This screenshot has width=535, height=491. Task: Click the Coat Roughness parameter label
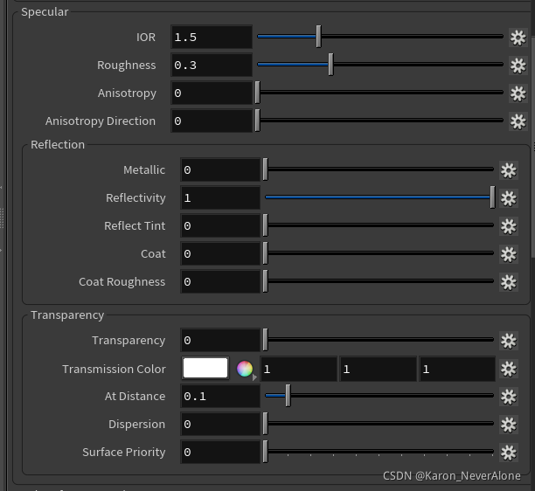click(122, 282)
